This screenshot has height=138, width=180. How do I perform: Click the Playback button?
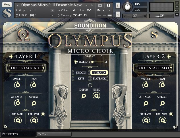pos(99,78)
